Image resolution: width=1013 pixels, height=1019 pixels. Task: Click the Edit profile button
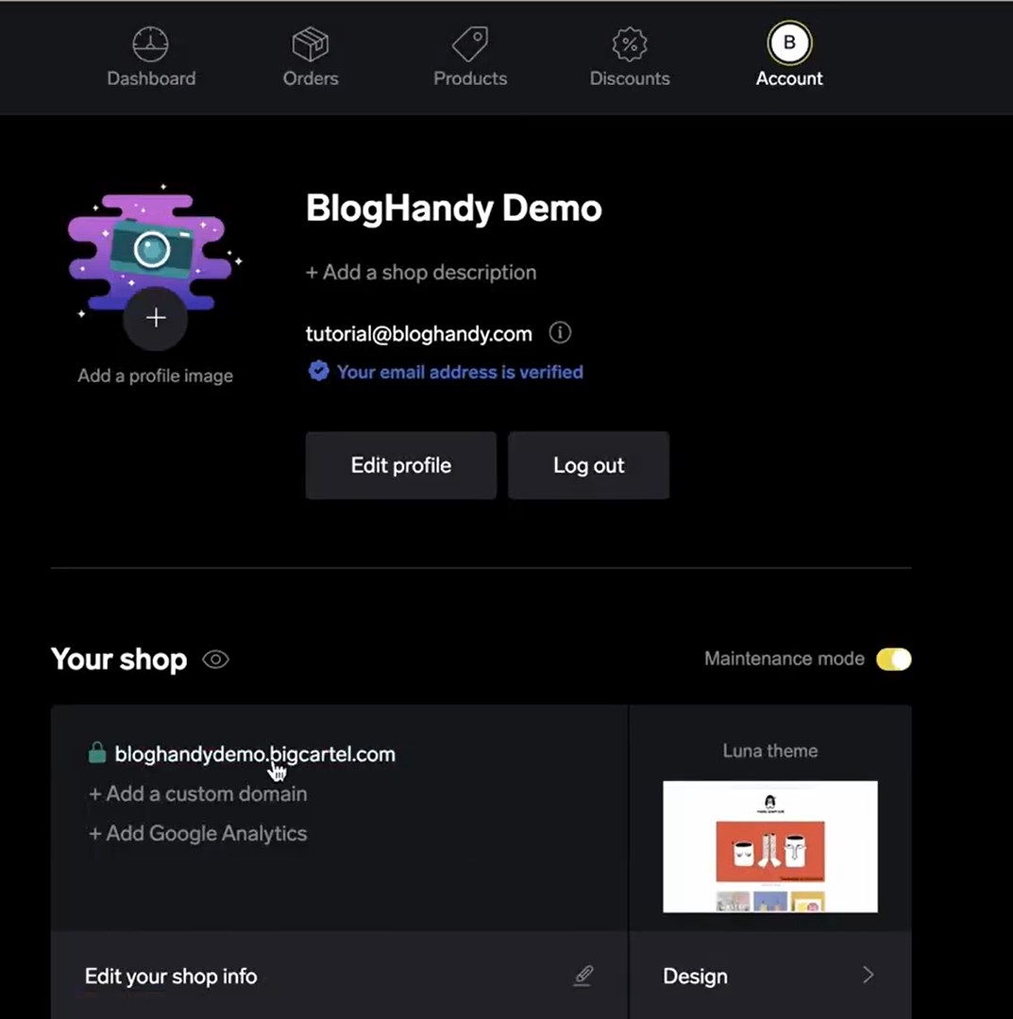[401, 465]
